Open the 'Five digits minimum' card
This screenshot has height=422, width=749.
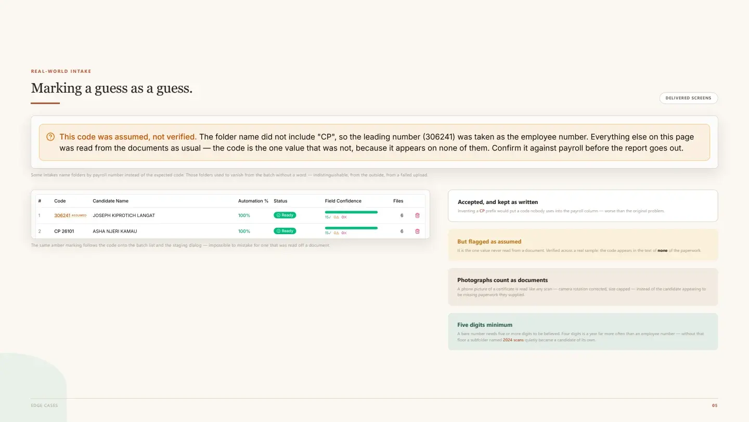click(x=583, y=331)
